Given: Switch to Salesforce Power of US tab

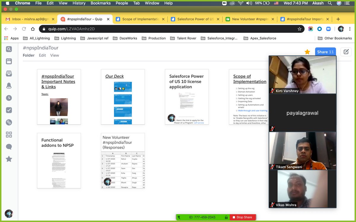Looking at the screenshot, I should point(195,19).
